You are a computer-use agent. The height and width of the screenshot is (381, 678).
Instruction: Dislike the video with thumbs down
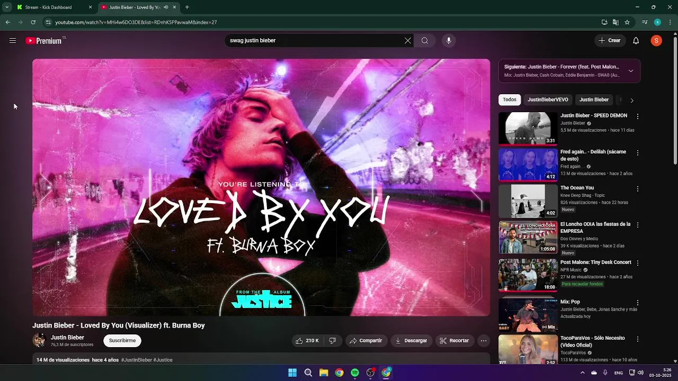pos(333,341)
